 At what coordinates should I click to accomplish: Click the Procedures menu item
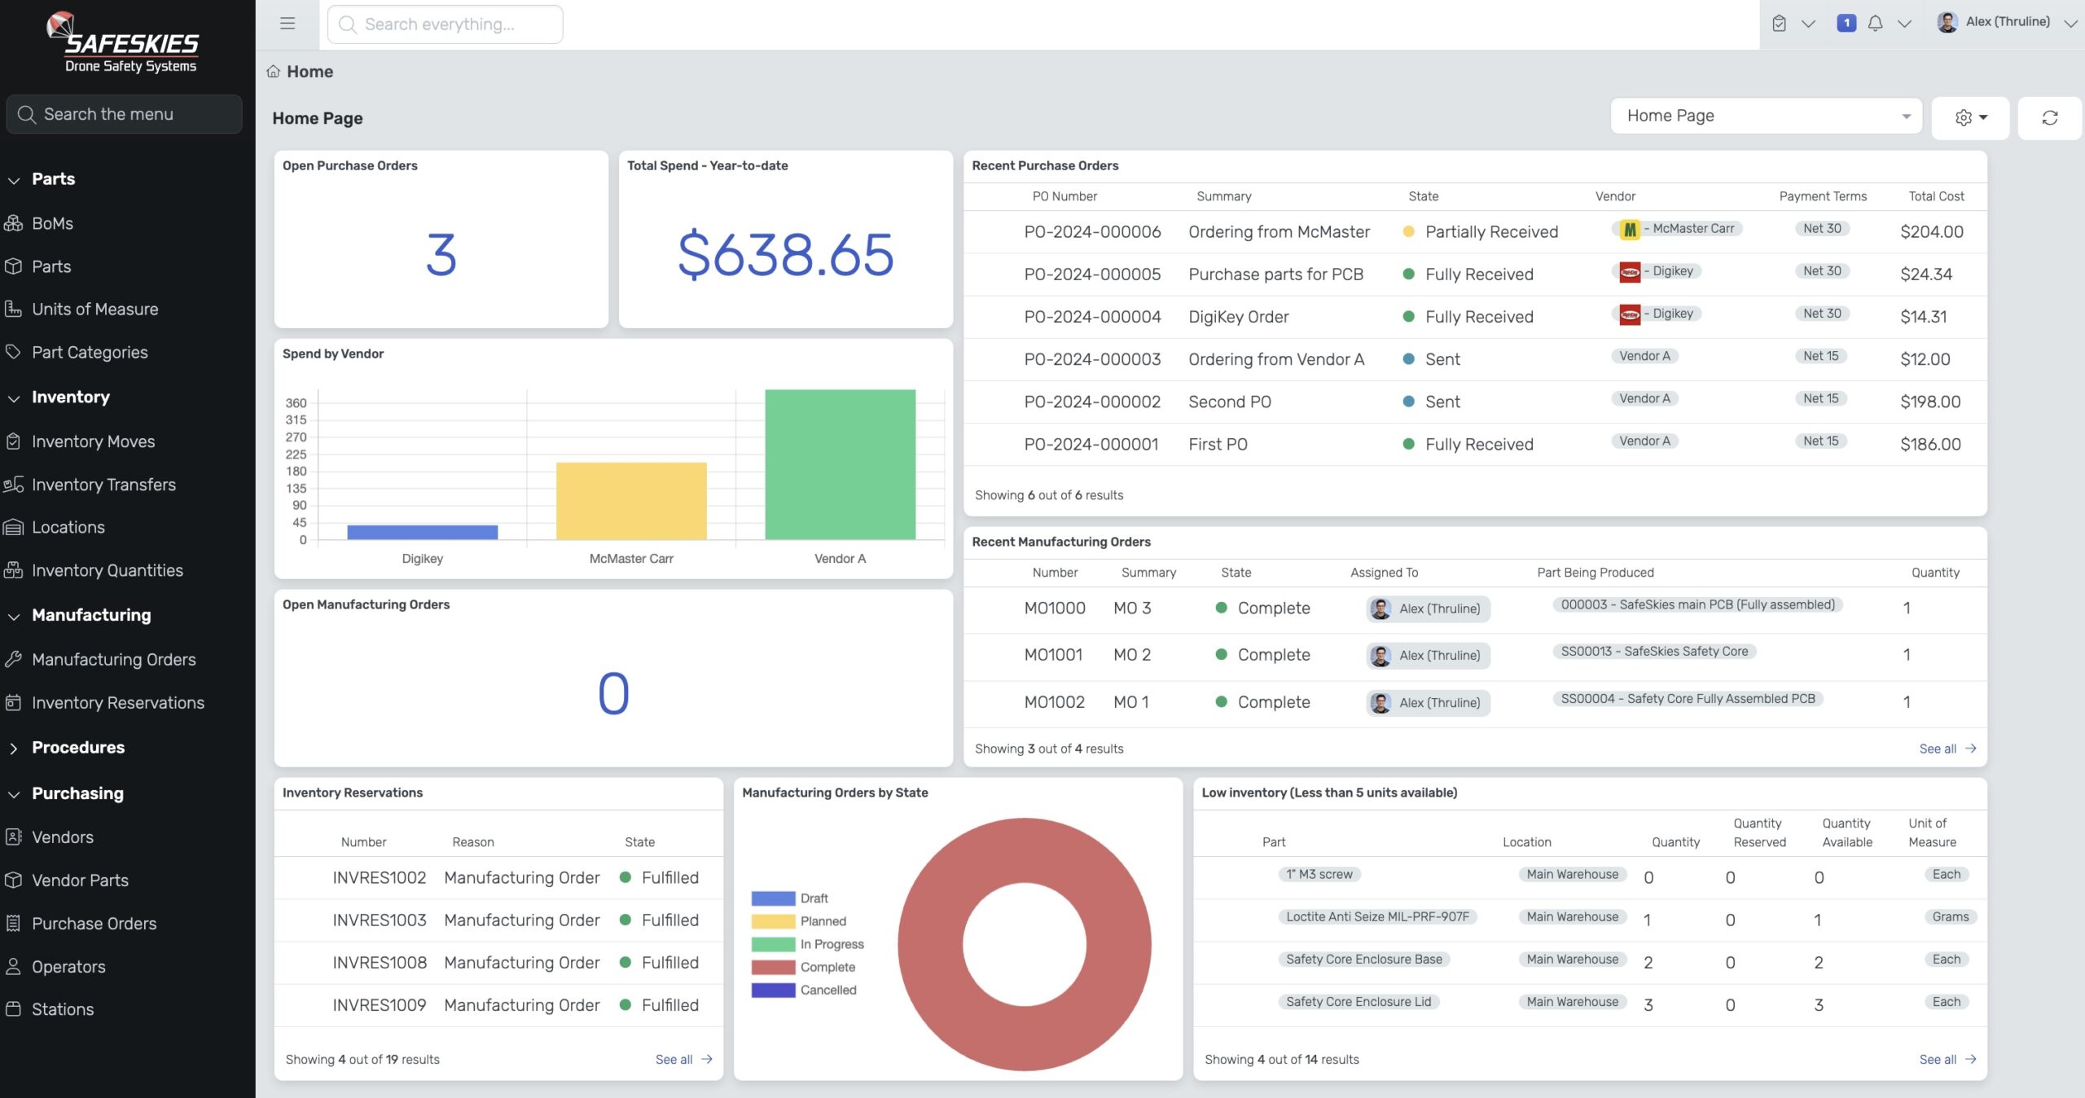77,748
